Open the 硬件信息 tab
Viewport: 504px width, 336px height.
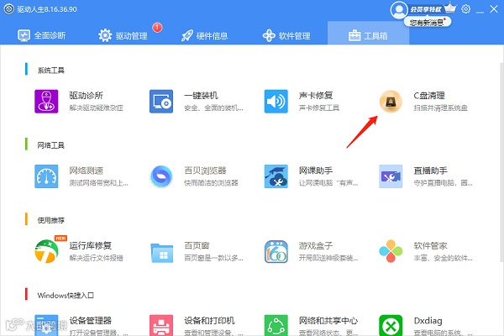(x=204, y=35)
